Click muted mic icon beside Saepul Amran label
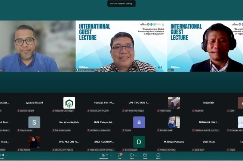The width and height of the screenshot is (243, 161). point(19,131)
